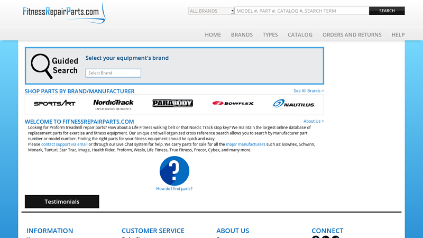Click the contact support via email link
The image size is (423, 238).
(64, 144)
